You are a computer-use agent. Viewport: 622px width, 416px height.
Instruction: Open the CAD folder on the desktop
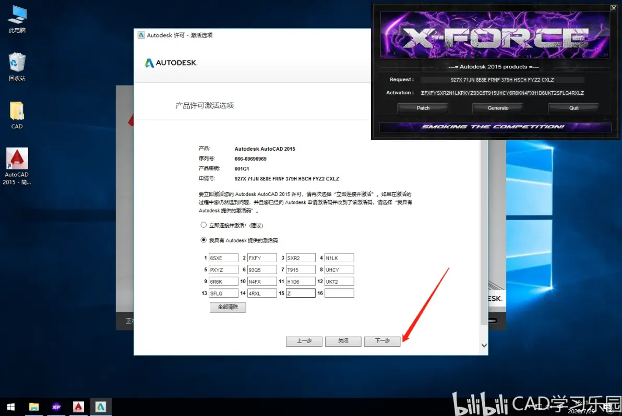(x=17, y=115)
